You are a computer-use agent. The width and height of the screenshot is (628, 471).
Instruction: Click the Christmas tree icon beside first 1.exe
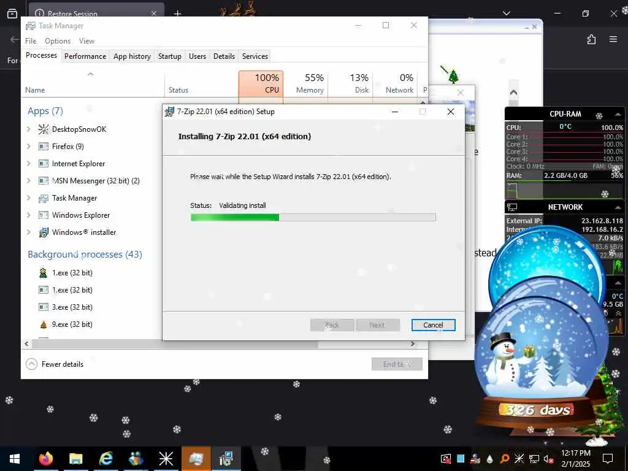pos(44,273)
